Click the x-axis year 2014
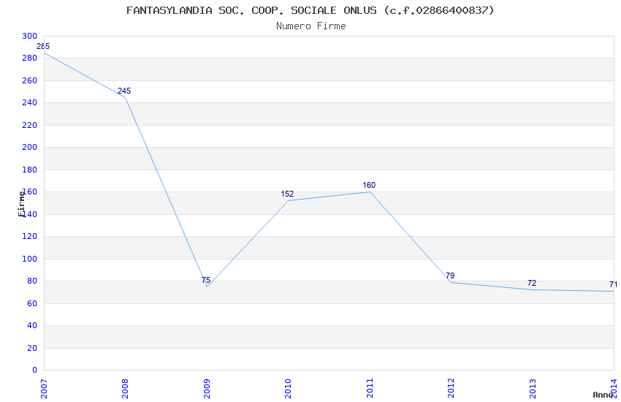This screenshot has width=621, height=402. [614, 389]
